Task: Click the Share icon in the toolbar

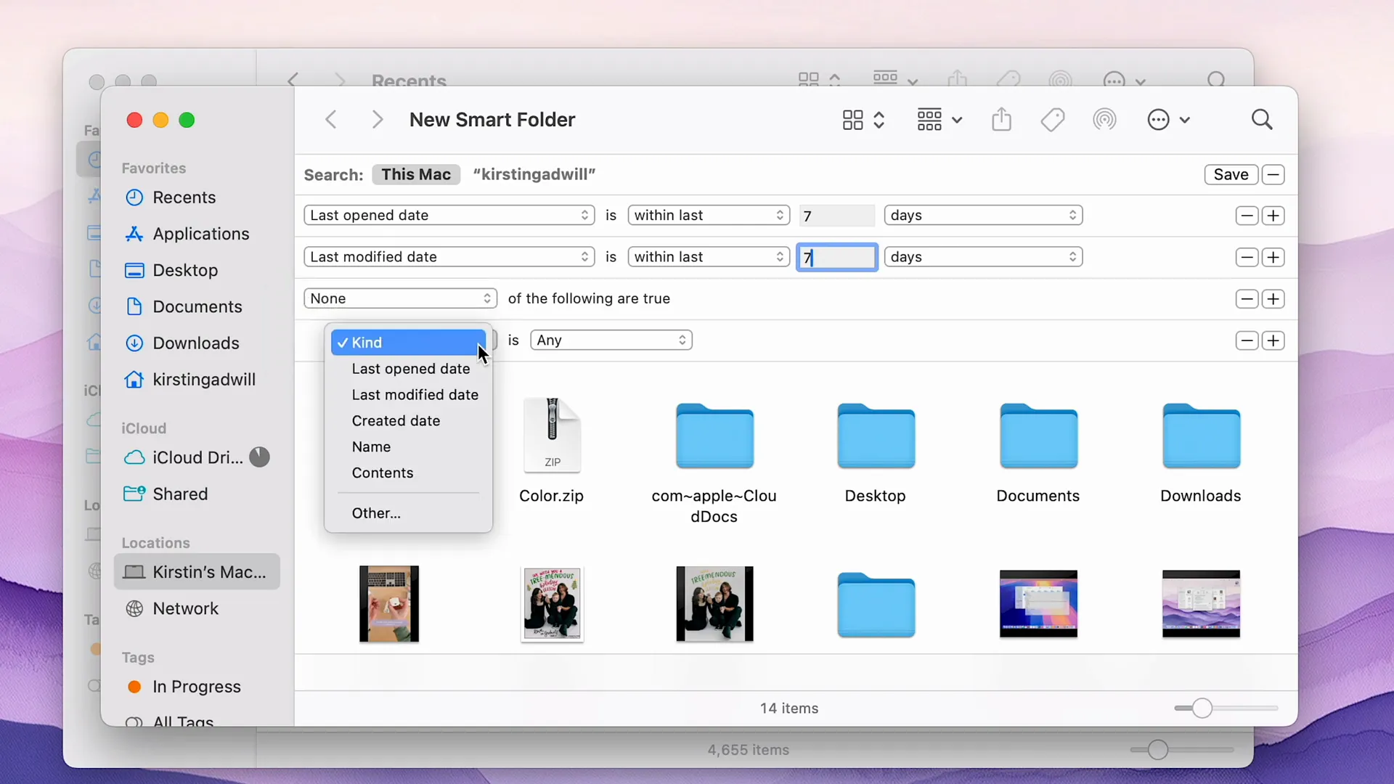Action: [x=1001, y=120]
